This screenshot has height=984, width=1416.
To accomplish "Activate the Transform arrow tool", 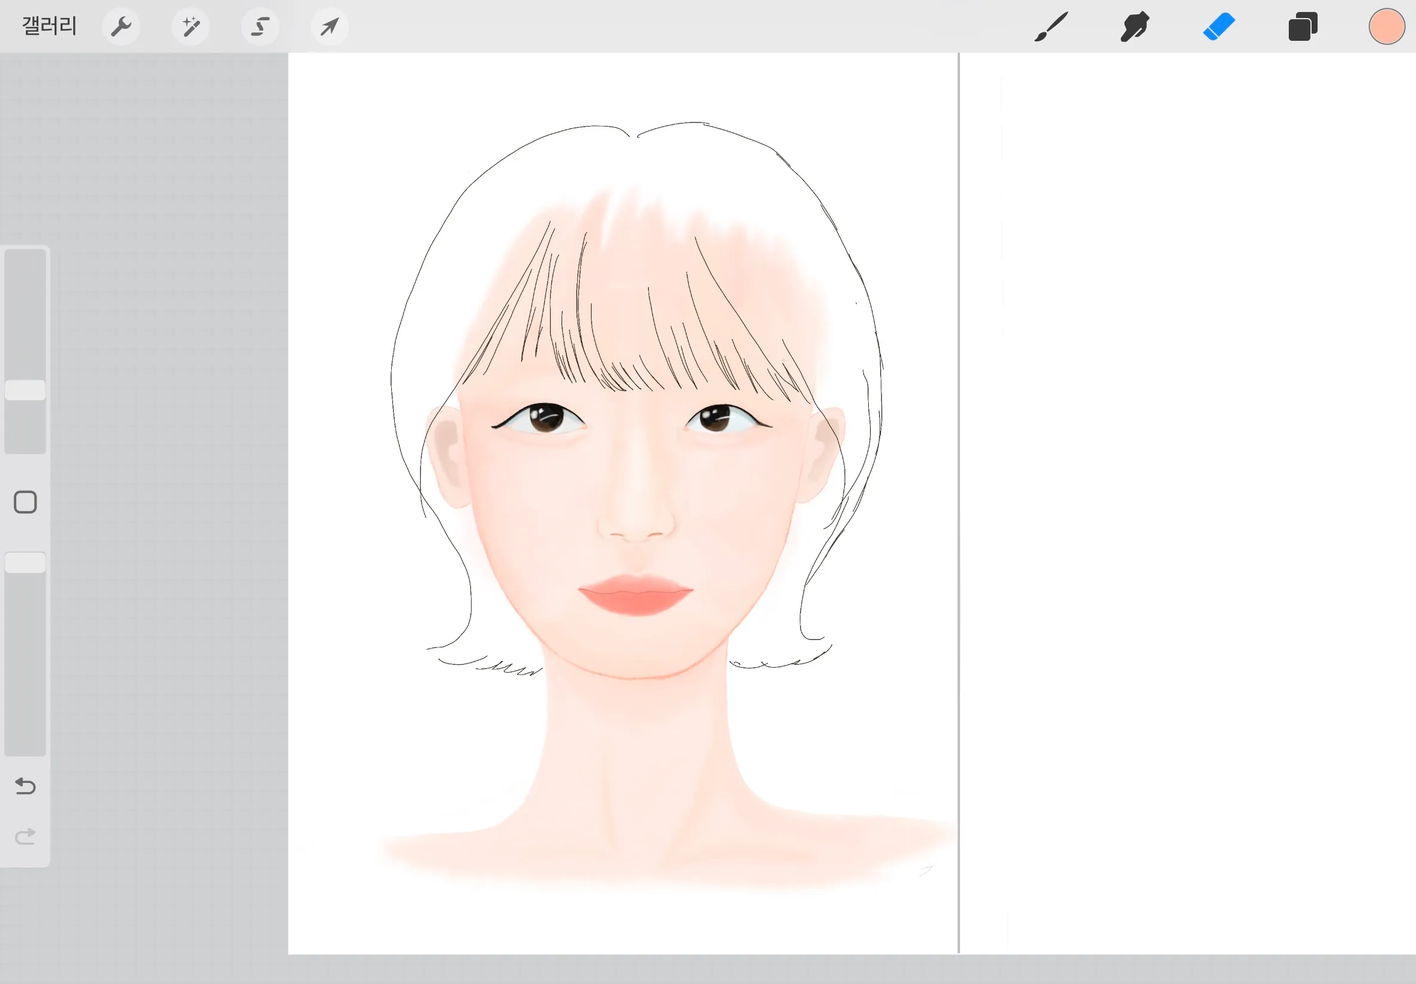I will (330, 26).
